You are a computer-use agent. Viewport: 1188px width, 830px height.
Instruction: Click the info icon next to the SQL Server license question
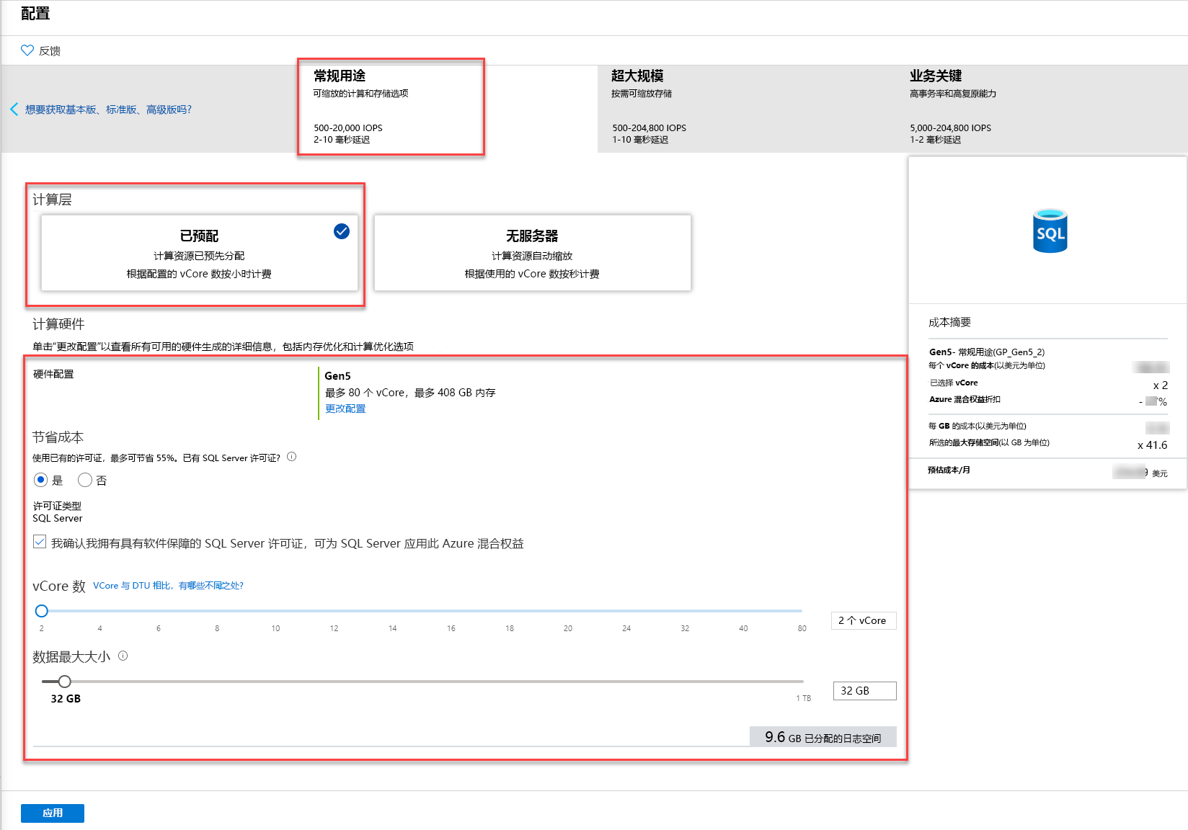point(292,457)
